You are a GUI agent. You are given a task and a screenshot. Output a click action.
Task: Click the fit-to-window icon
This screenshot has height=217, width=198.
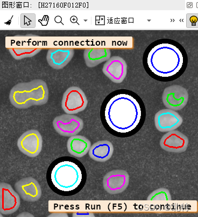100,20
